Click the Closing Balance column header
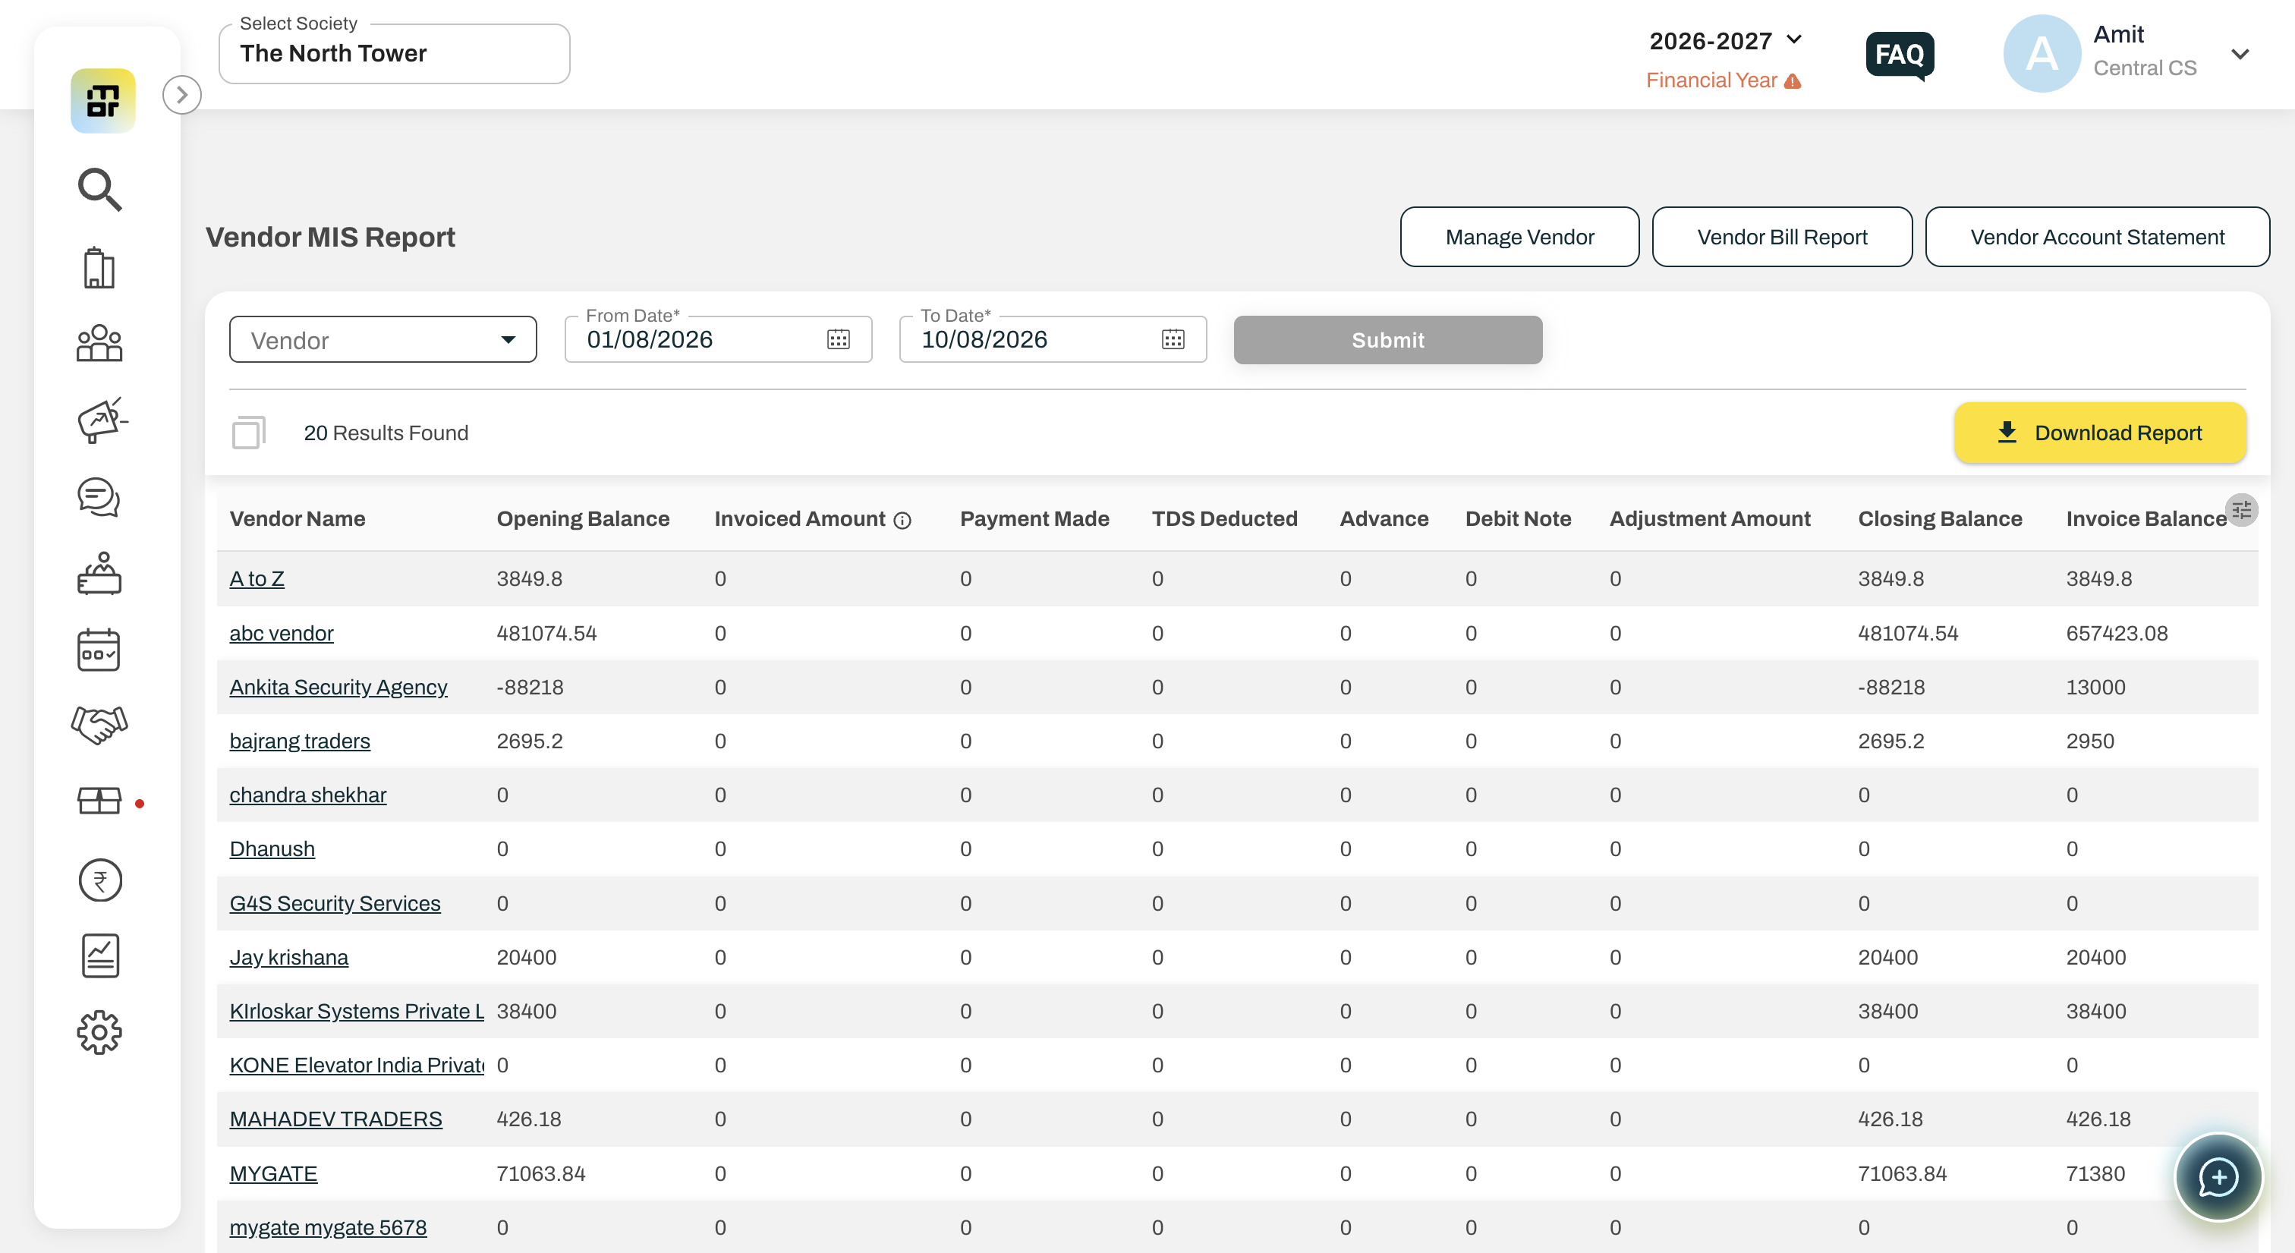2295x1253 pixels. pos(1940,518)
